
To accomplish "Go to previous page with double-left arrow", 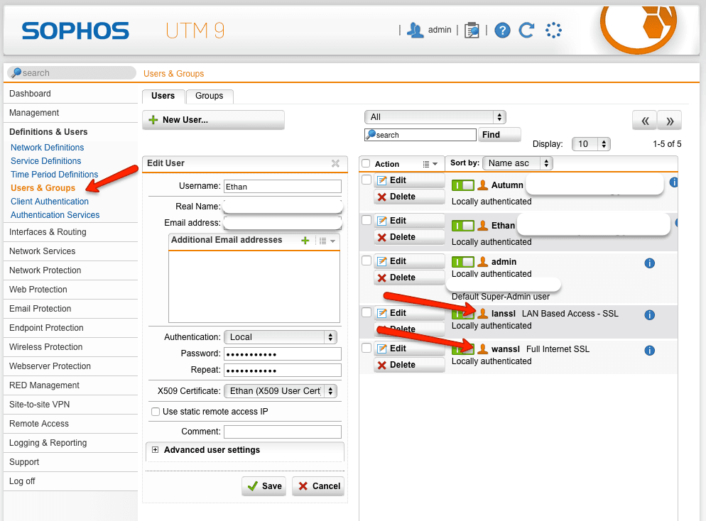I will [x=645, y=121].
